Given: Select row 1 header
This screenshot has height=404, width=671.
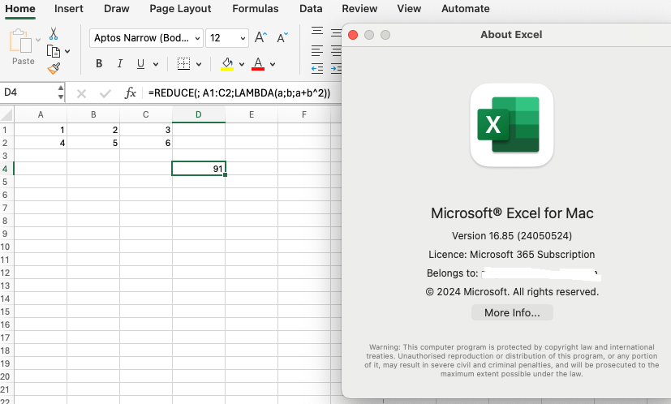Looking at the screenshot, I should coord(5,130).
